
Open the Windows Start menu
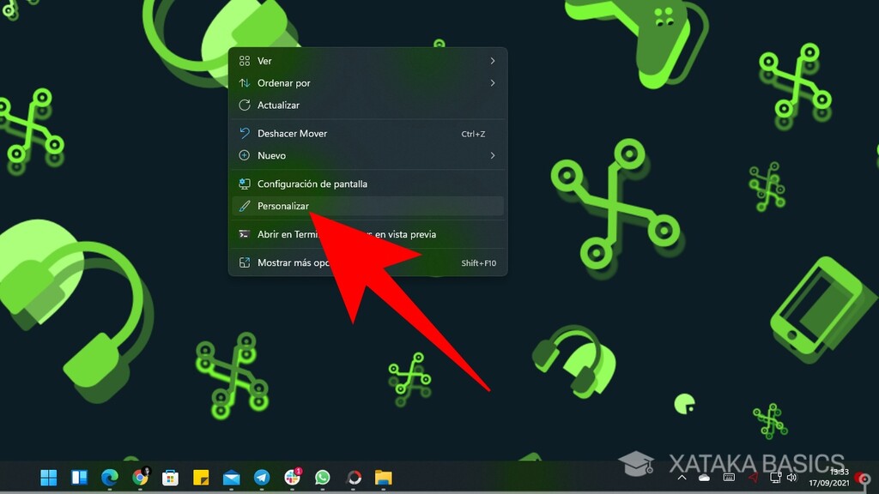[49, 477]
